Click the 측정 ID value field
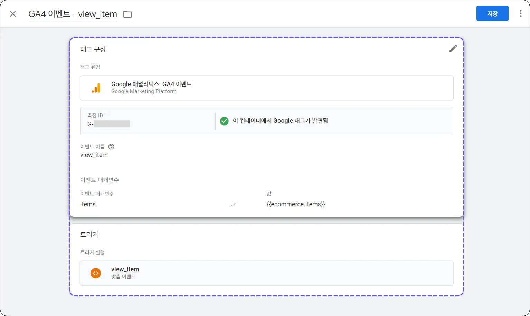The height and width of the screenshot is (316, 530). click(108, 124)
